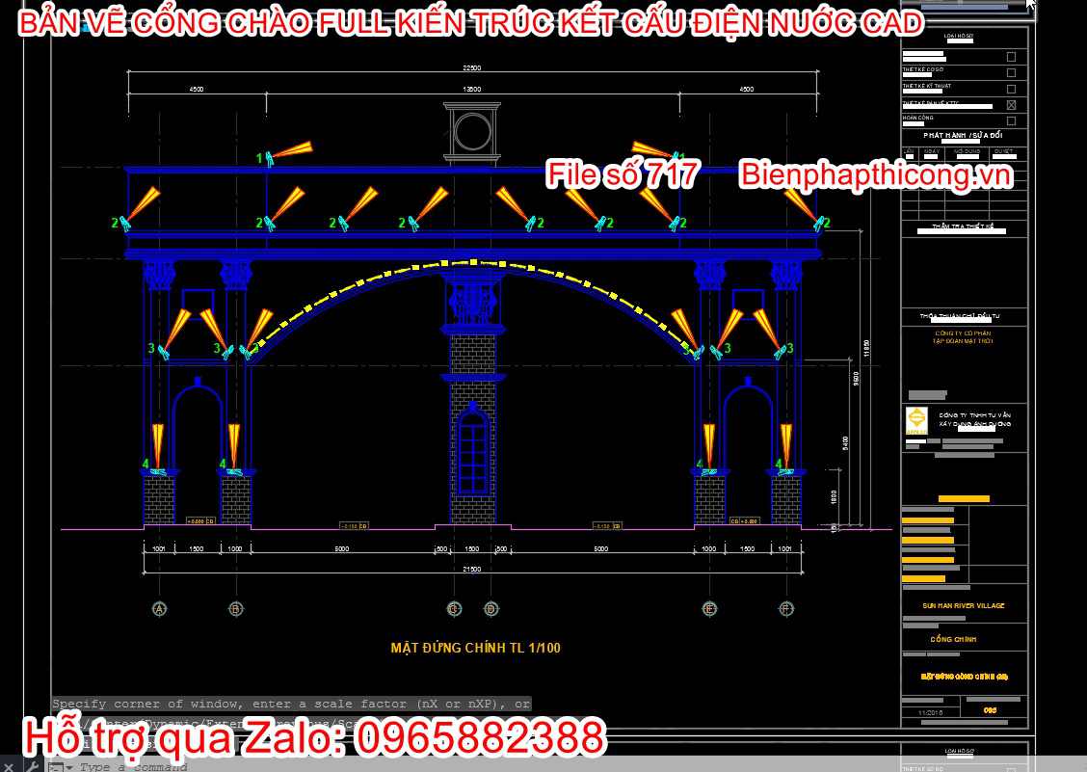Click the command history icon beside Type a command

(x=55, y=766)
